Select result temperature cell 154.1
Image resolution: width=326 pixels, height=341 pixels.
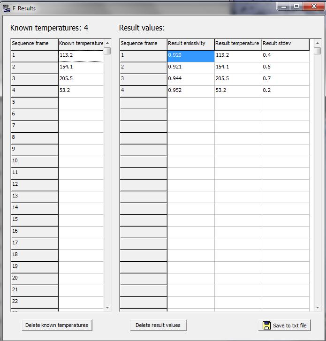(x=238, y=68)
